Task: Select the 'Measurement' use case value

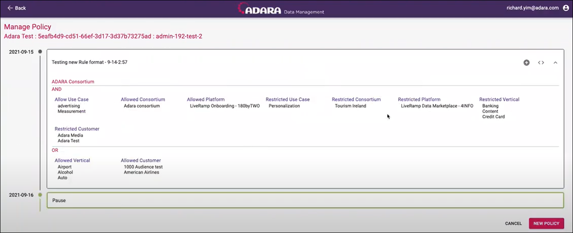Action: point(72,111)
